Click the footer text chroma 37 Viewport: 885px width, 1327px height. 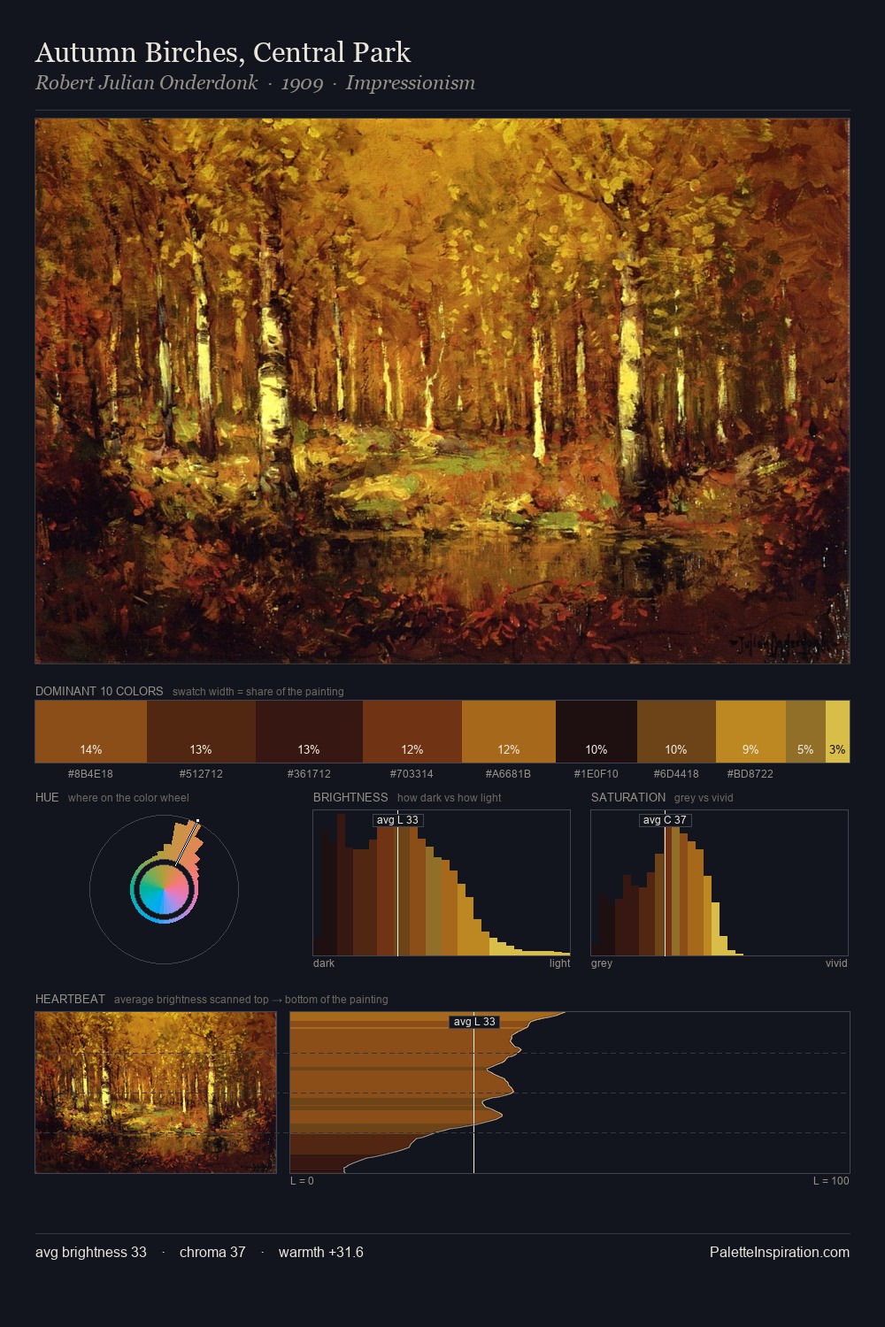click(212, 1252)
